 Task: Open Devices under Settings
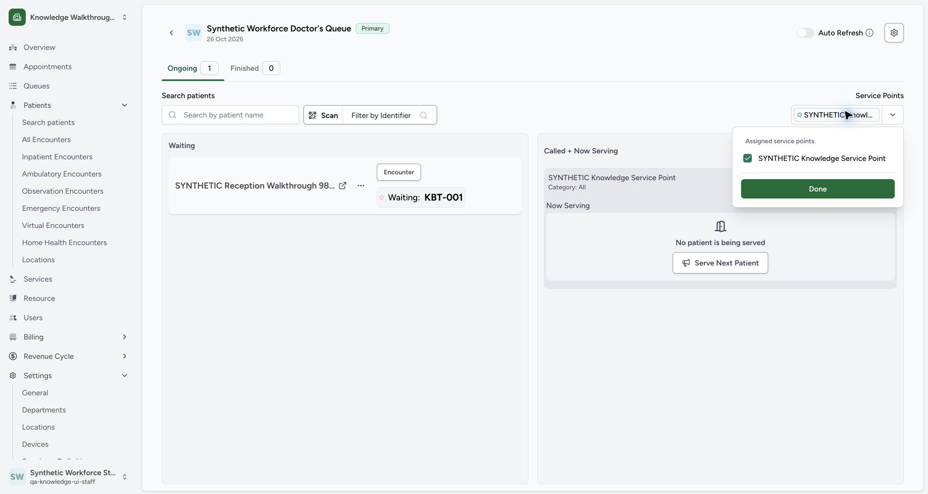coord(35,444)
